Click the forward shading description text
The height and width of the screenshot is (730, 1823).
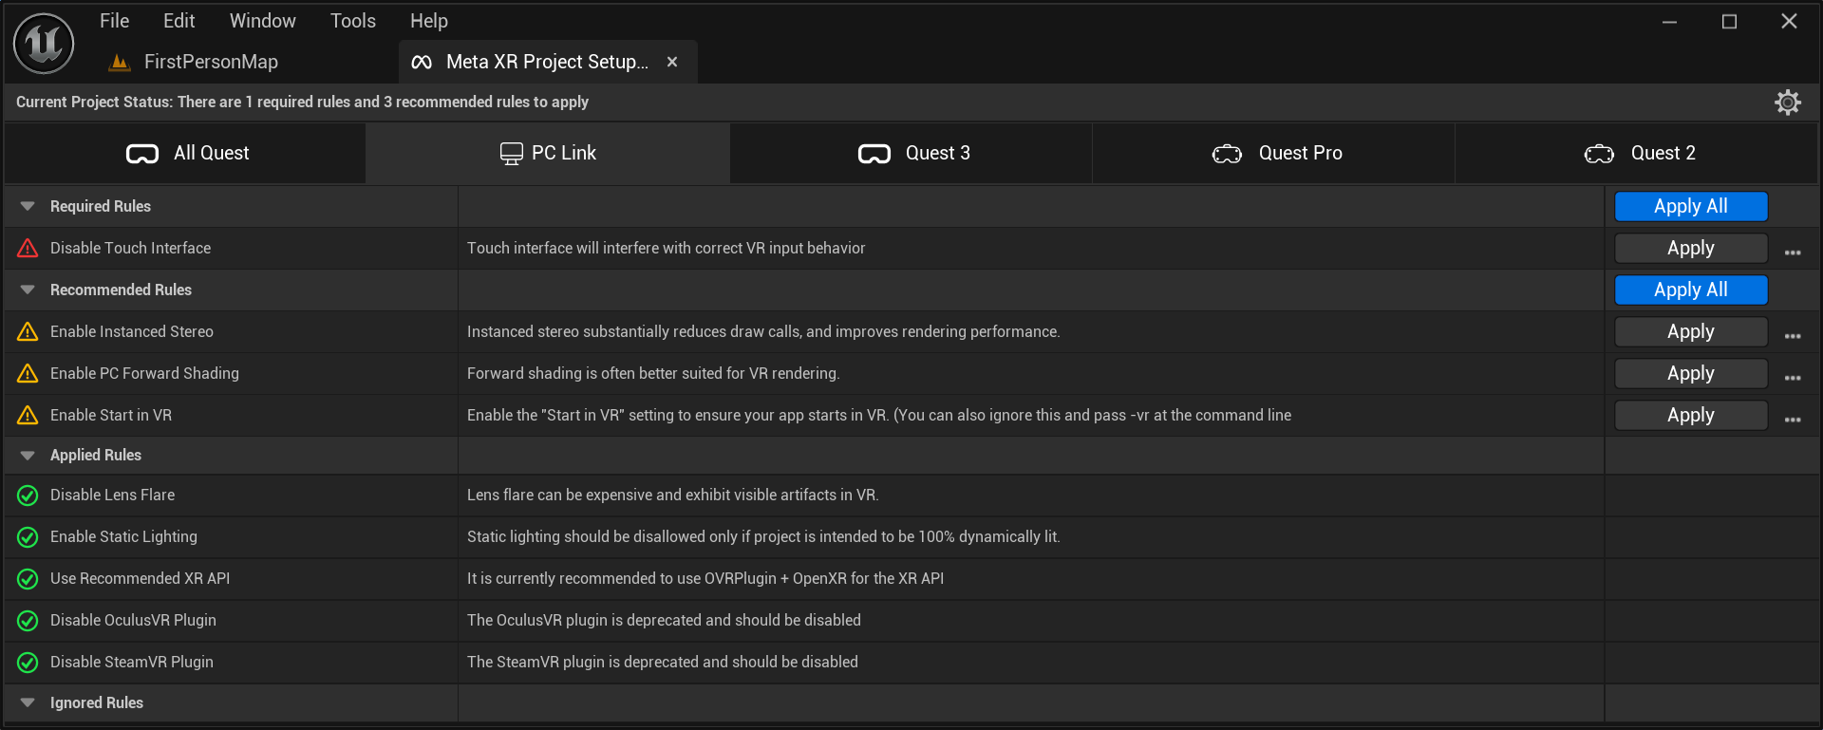point(653,373)
